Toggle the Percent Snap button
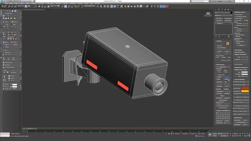This screenshot has width=251, height=141. (75, 6)
